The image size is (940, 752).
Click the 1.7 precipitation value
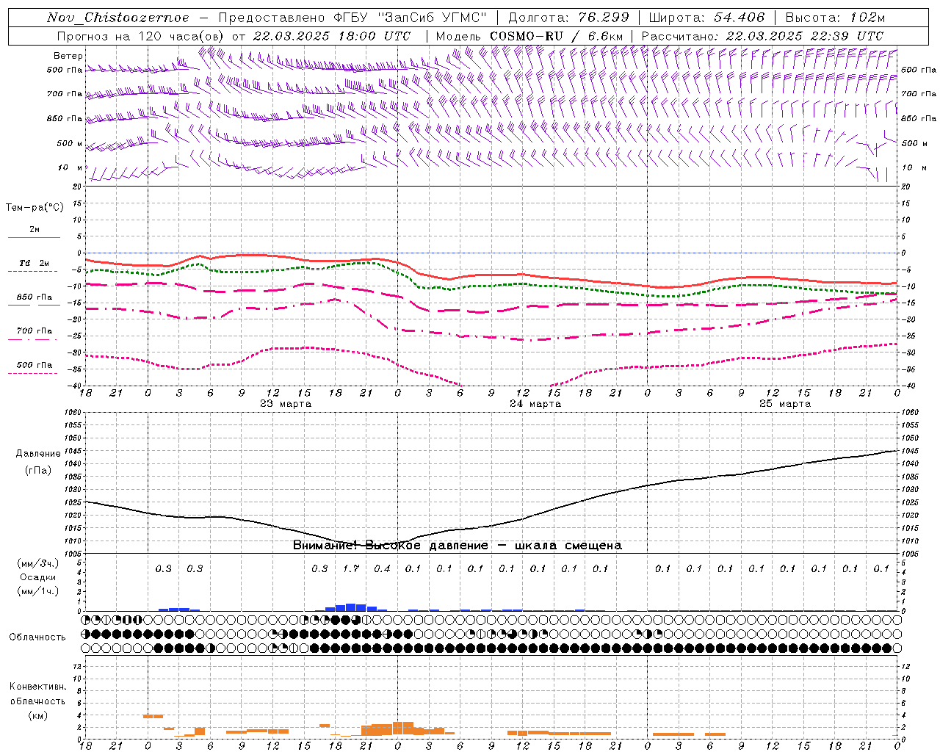351,568
